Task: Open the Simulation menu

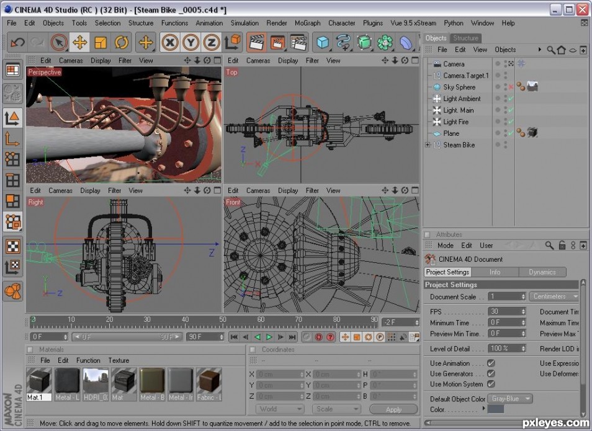Action: [x=244, y=23]
